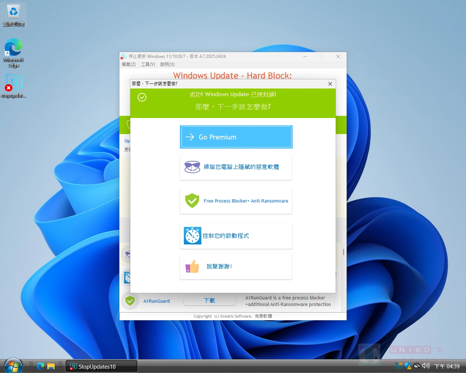Click the Copyright (c) Greatis Software text

[223, 316]
